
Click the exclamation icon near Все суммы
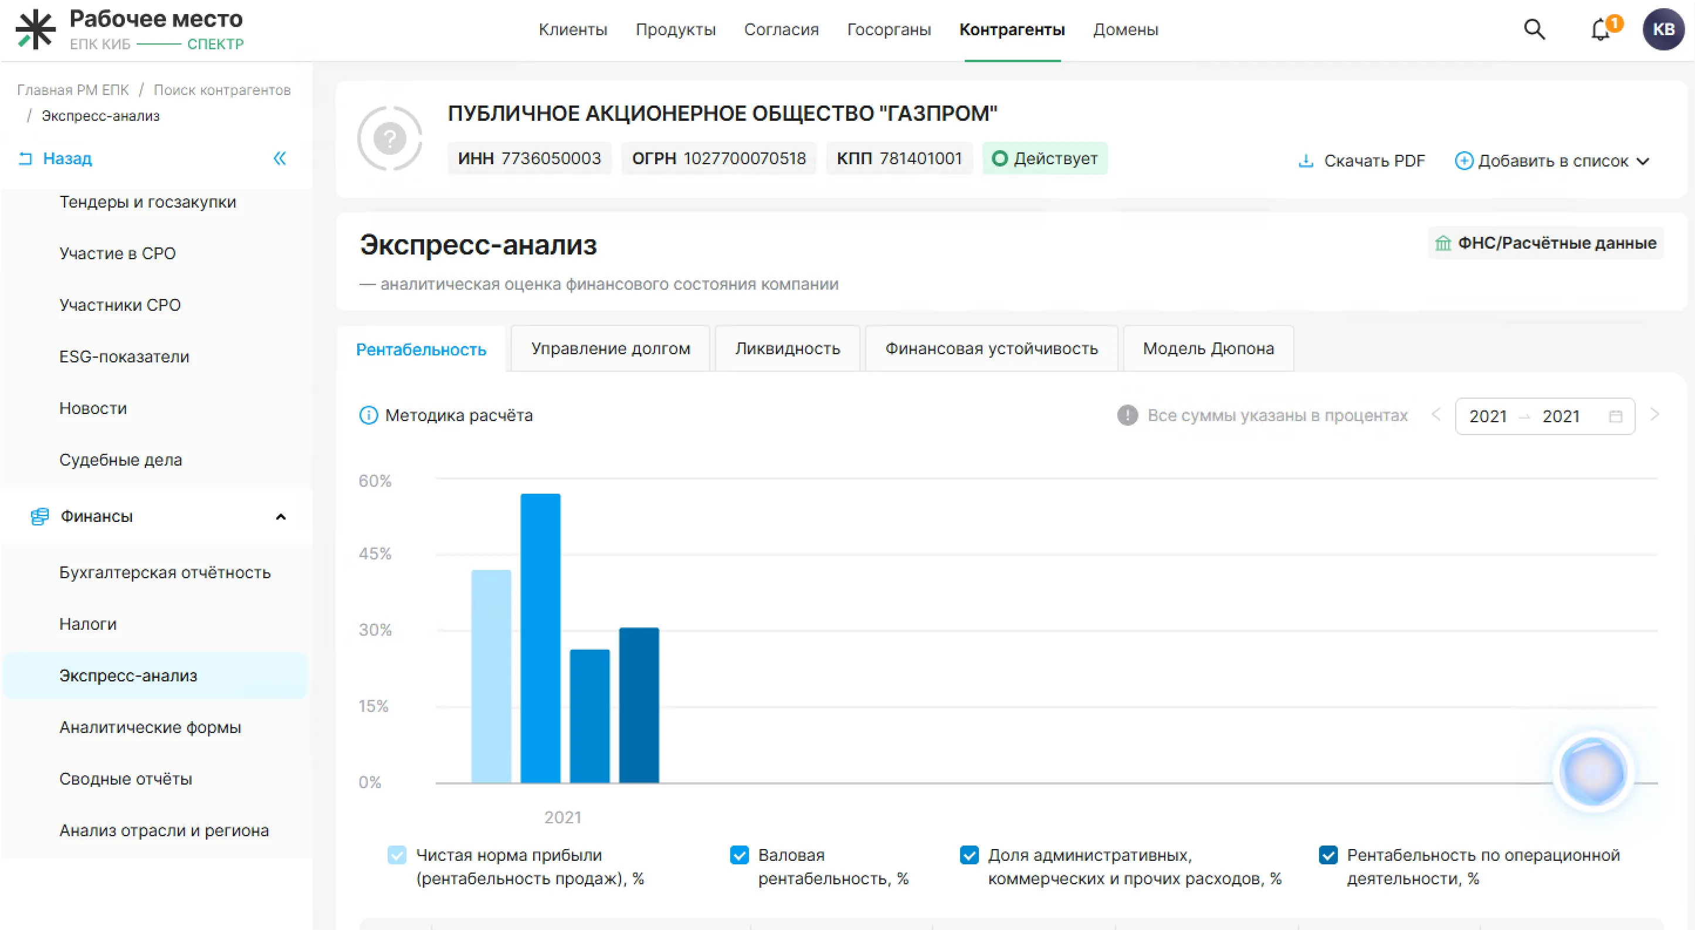pyautogui.click(x=1127, y=415)
